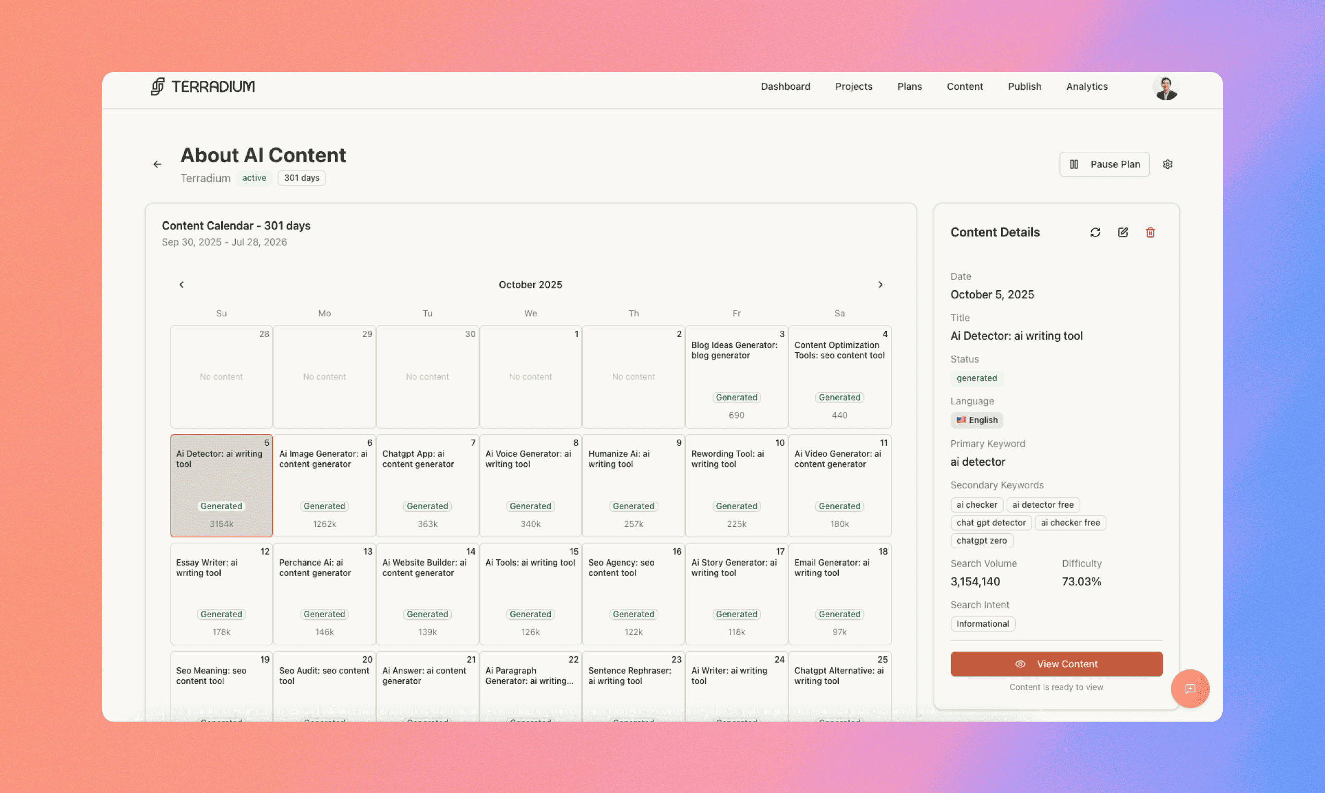Open the English language selector
This screenshot has width=1325, height=793.
click(977, 420)
